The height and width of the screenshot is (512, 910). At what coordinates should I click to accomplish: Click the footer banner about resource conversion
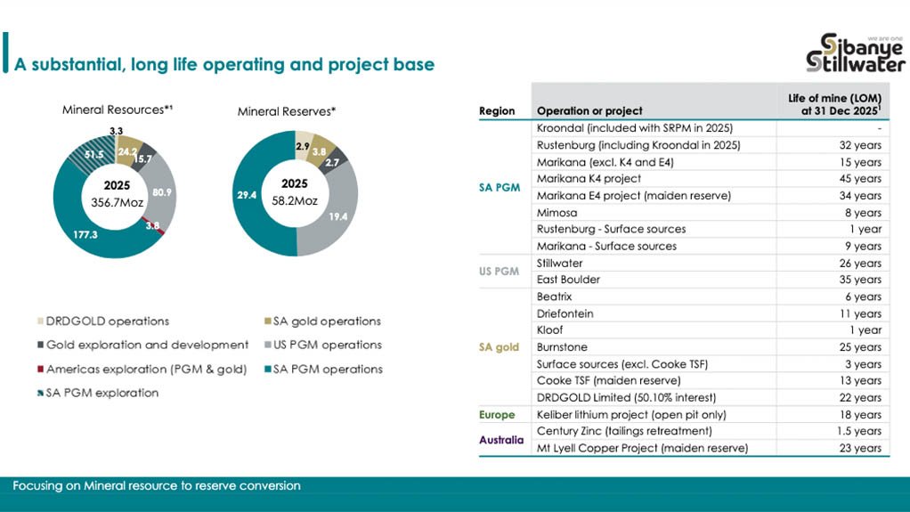[x=454, y=486]
